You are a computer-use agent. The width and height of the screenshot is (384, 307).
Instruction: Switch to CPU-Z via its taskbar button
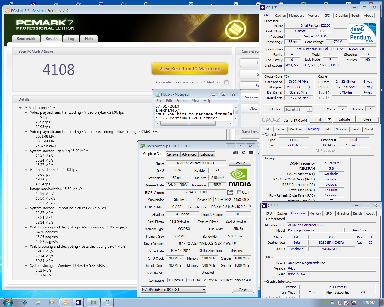pyautogui.click(x=78, y=303)
